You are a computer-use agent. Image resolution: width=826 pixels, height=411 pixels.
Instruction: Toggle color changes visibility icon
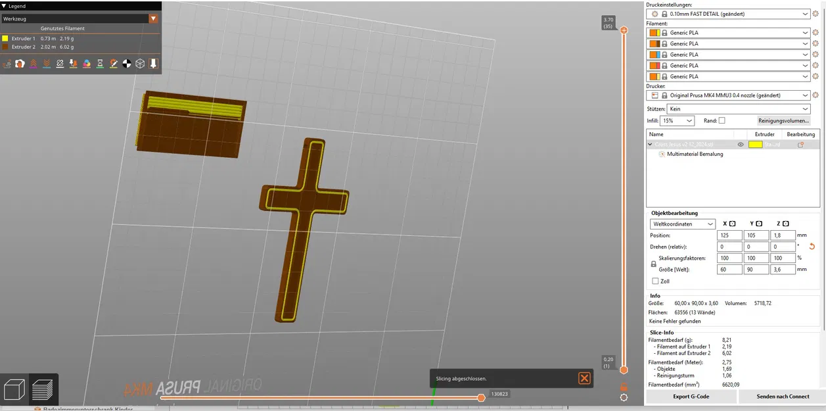pyautogui.click(x=87, y=64)
